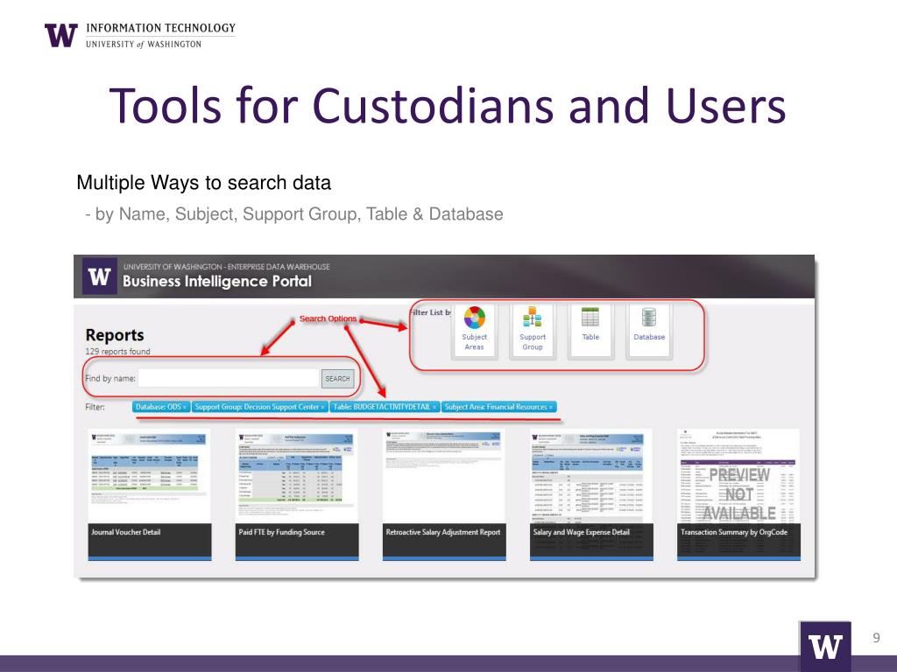Remove the Subject Area: Financial Resources filter
Viewport: 897px width, 672px height.
(551, 407)
